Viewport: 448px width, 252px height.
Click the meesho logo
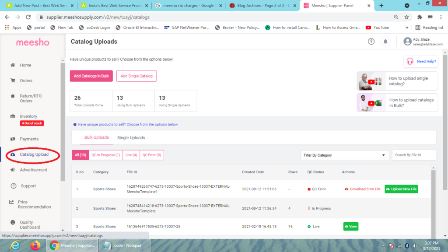pyautogui.click(x=32, y=42)
